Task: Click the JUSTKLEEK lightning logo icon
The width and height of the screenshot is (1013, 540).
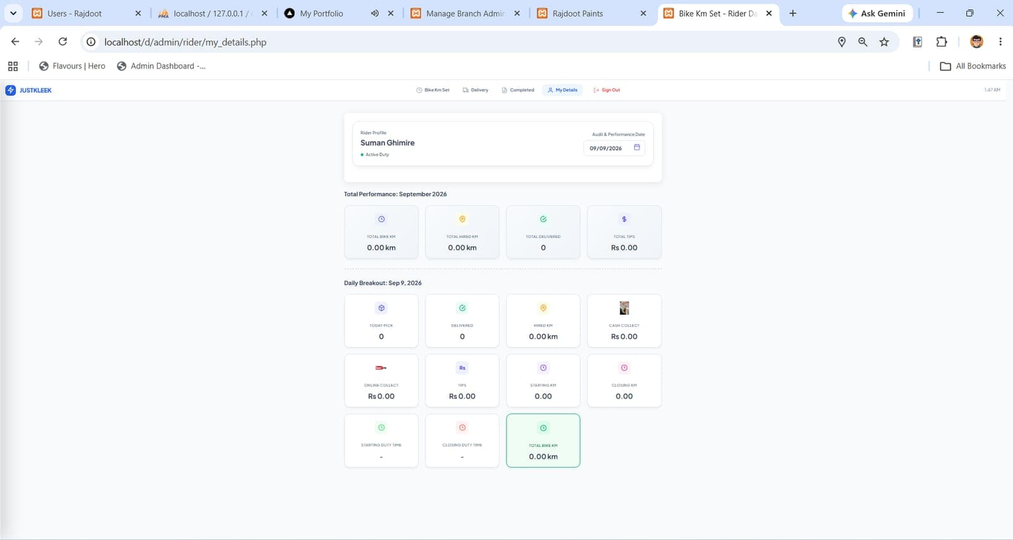Action: (x=10, y=90)
